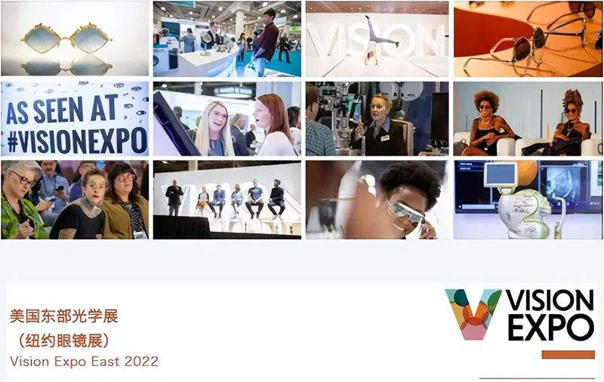
Task: Click the presenter standing on stage
Action: pos(174,197)
